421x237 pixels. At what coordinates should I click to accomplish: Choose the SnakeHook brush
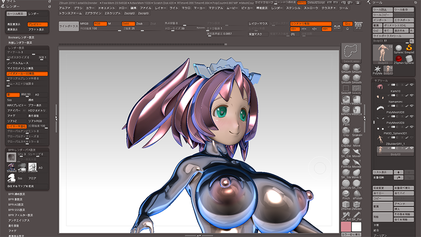pyautogui.click(x=357, y=131)
